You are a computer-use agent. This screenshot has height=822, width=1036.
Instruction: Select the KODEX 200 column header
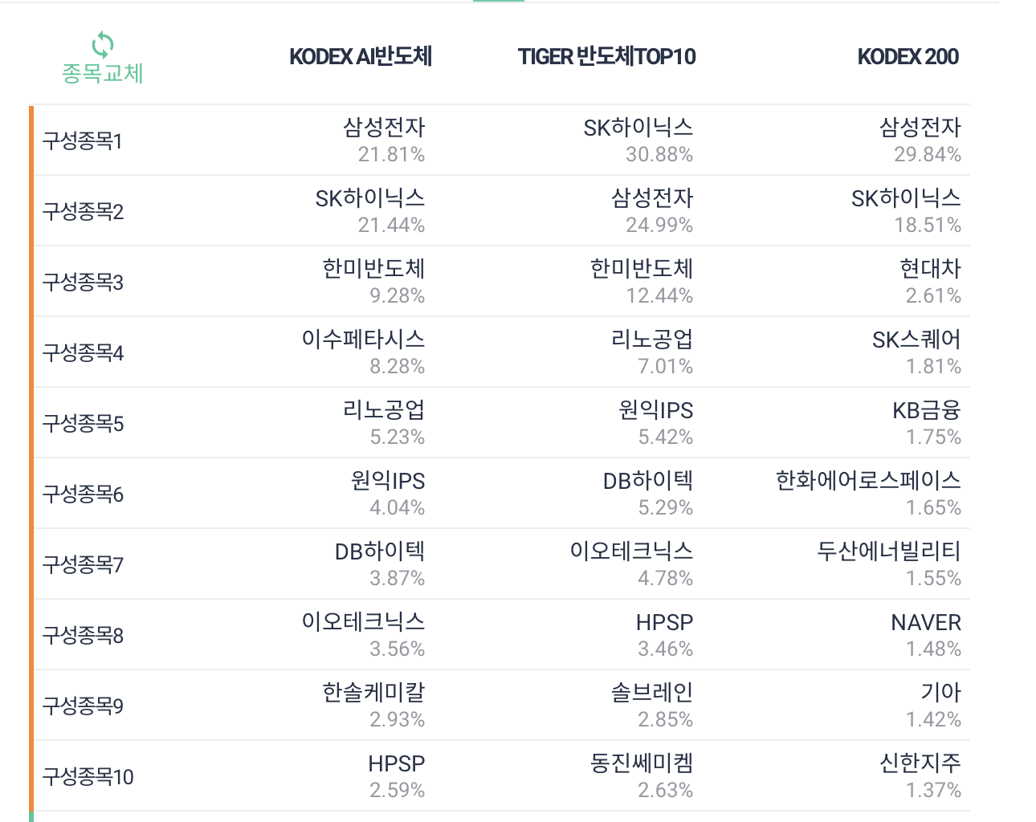coord(908,56)
